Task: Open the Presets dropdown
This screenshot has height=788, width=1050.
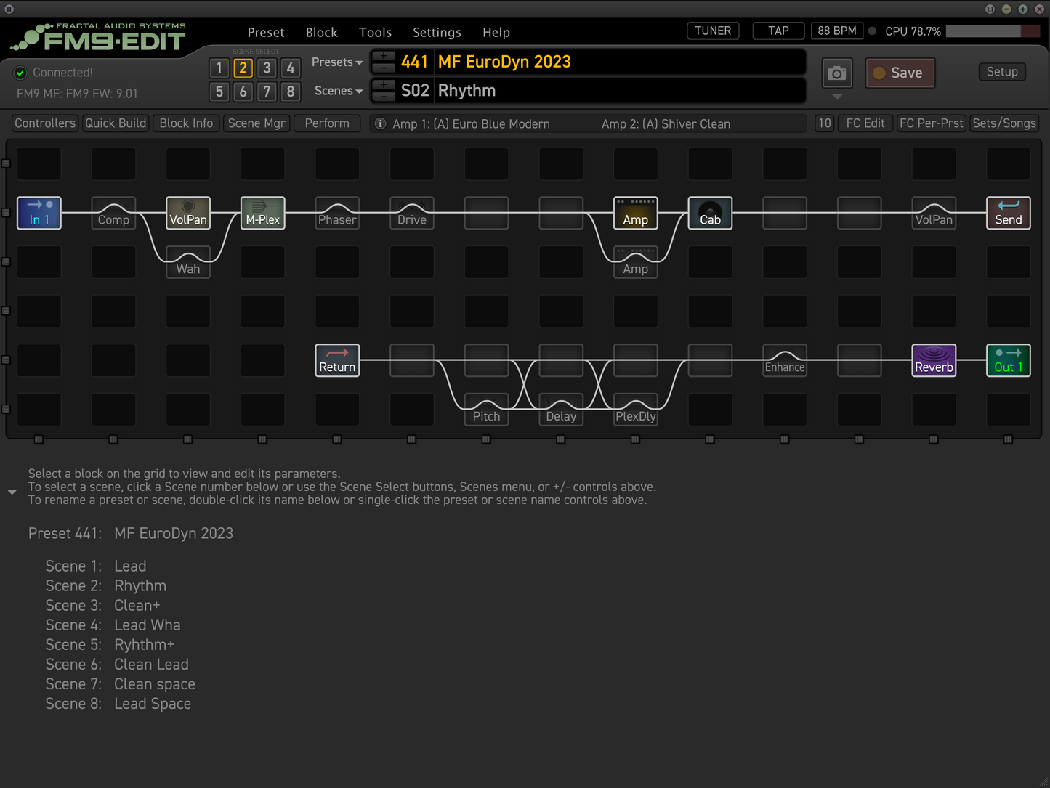Action: [336, 62]
